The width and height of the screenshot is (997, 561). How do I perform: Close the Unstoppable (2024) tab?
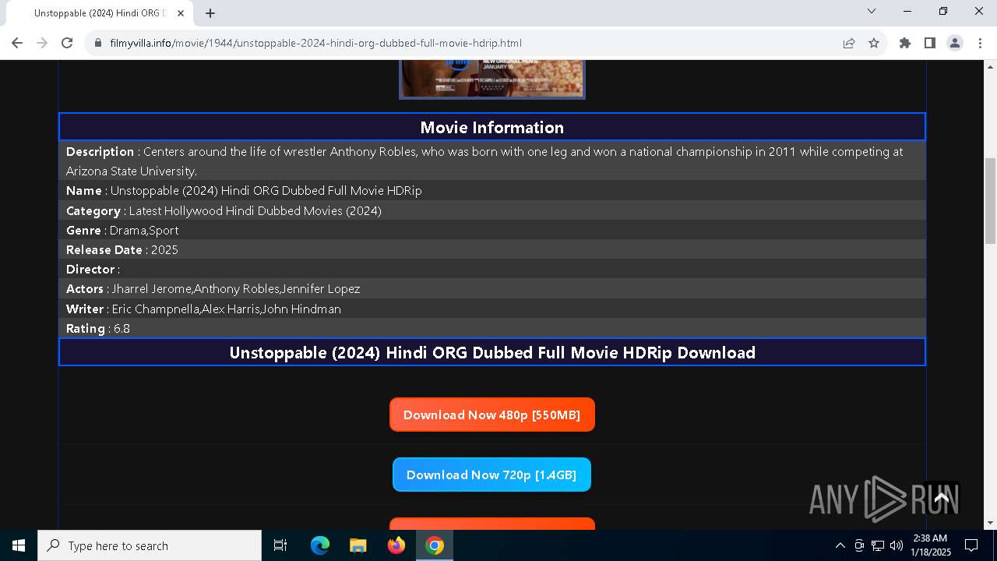tap(181, 13)
